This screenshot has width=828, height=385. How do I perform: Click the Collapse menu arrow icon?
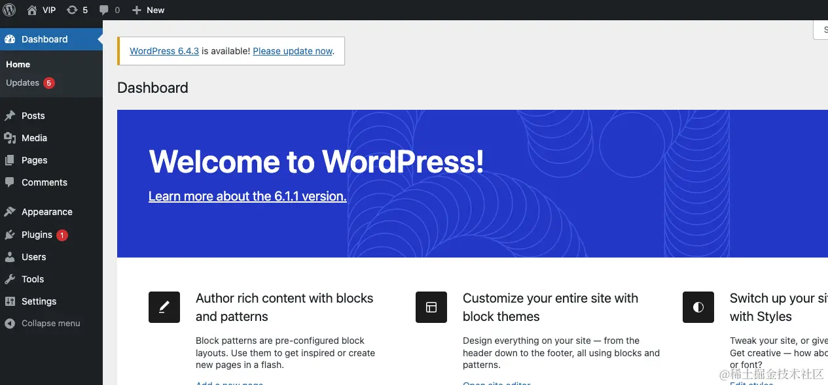[10, 324]
